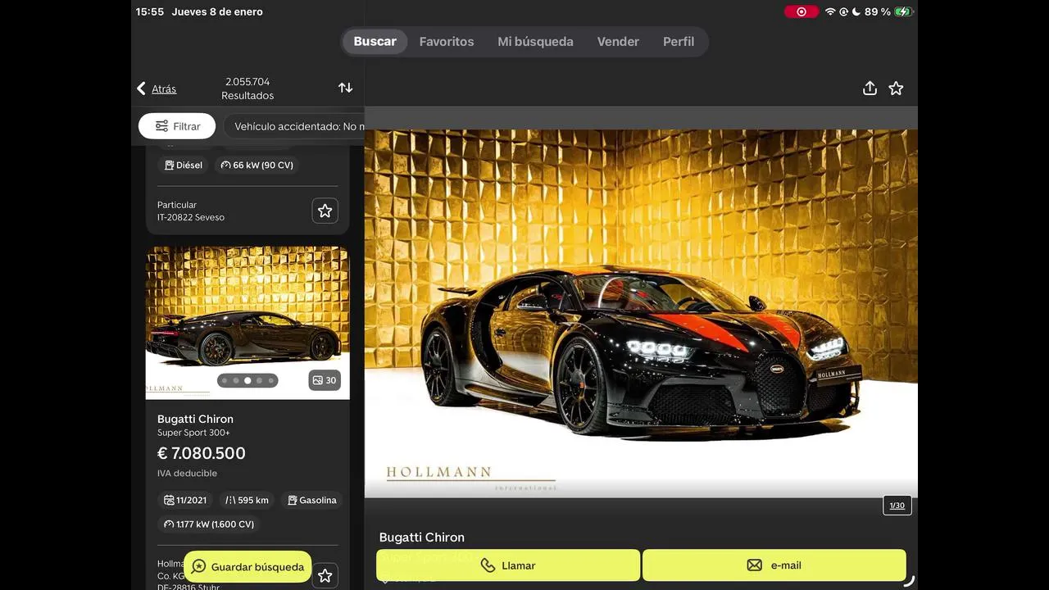
Task: Switch to the Buscar tab
Action: (x=375, y=41)
